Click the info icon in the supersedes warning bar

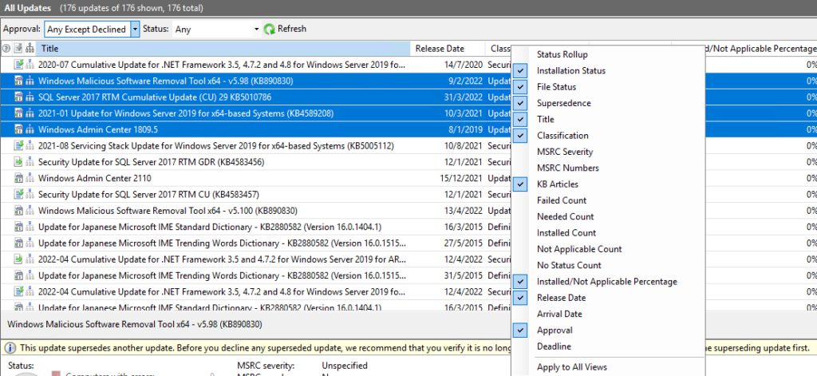coord(10,348)
